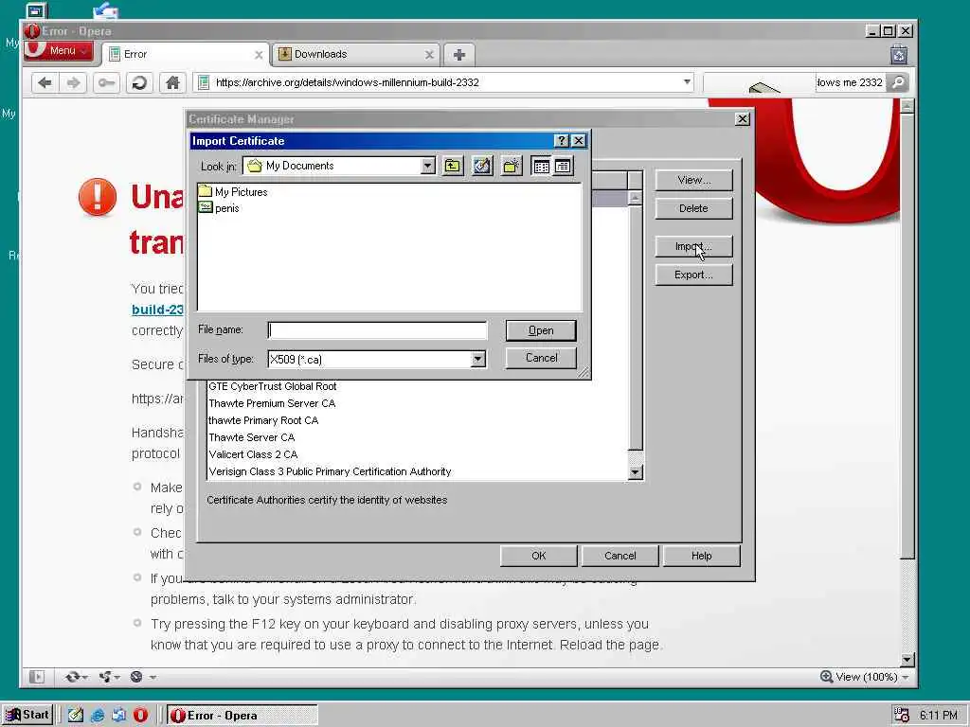Select the Error - Opera taskbar button

[242, 716]
